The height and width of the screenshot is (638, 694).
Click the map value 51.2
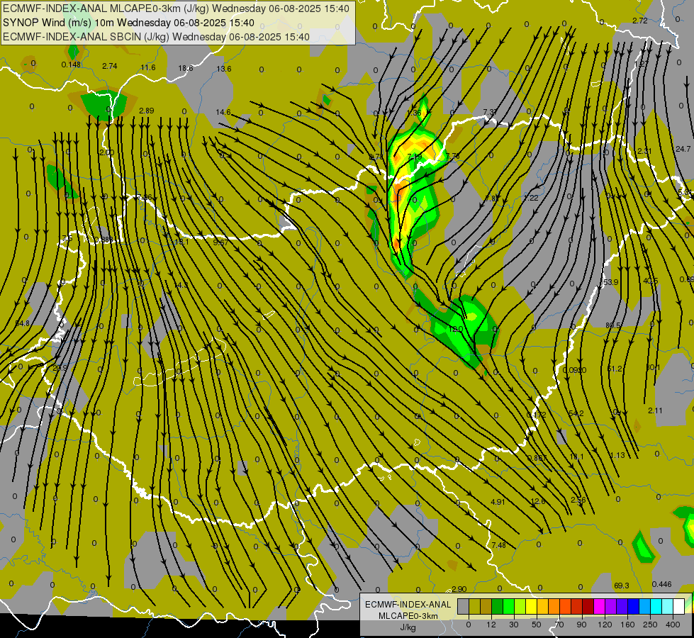click(615, 369)
